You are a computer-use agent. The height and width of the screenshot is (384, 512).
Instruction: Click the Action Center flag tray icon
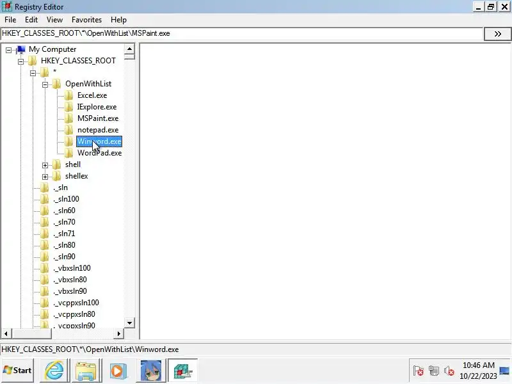pos(419,371)
